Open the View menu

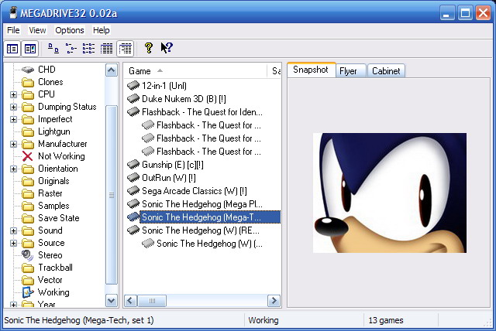[37, 30]
